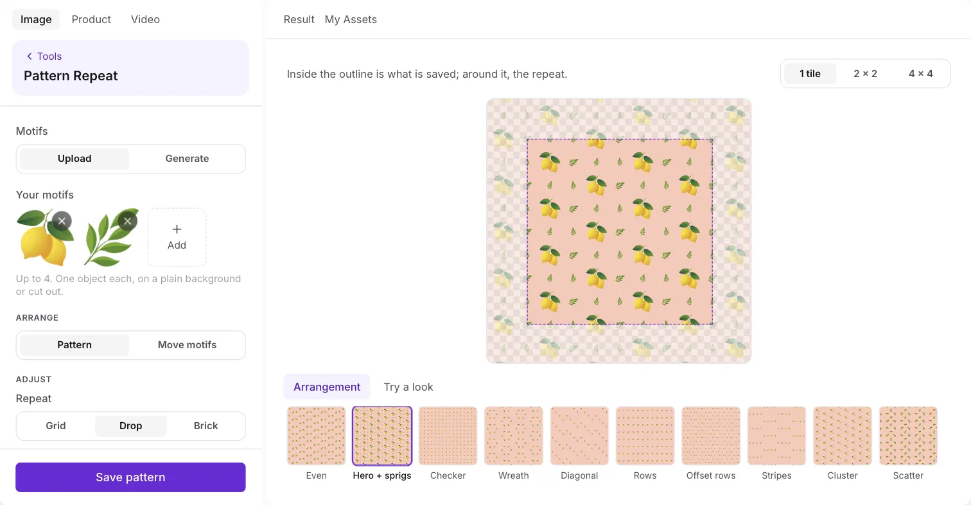Screen dimensions: 971x505
Task: Show preview as 4 × 4
Action: click(921, 74)
